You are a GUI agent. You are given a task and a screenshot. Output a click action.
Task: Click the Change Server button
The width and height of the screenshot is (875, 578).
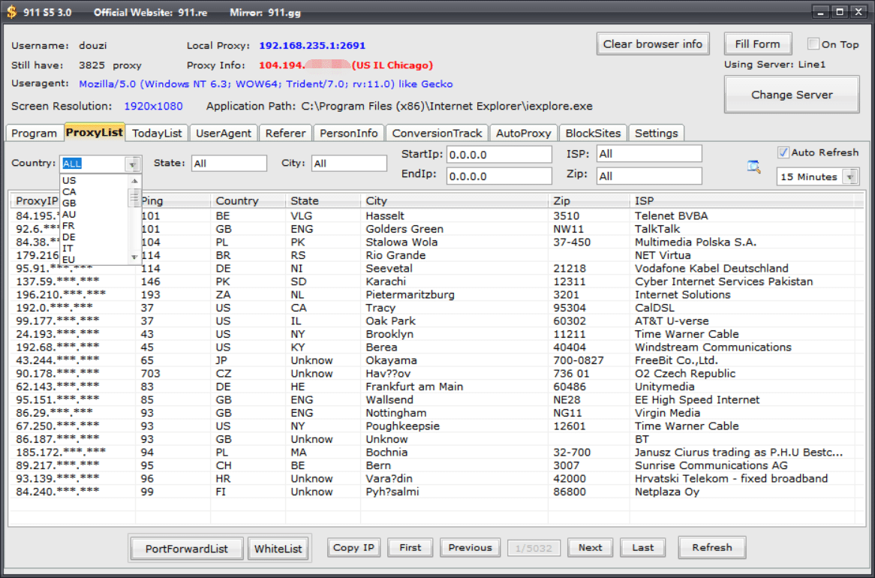click(792, 95)
